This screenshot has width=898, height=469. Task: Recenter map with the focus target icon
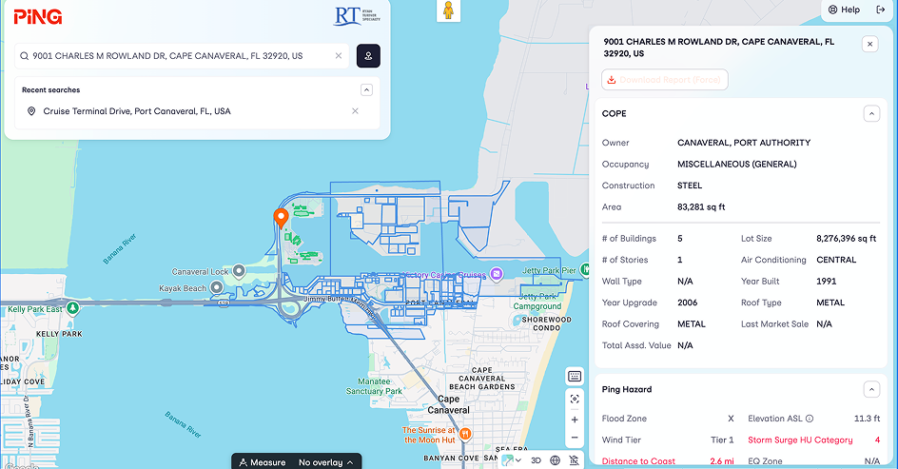[575, 398]
